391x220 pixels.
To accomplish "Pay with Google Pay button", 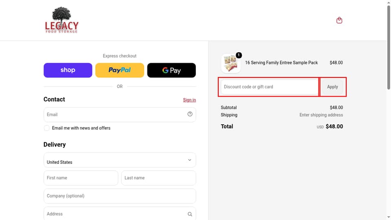I will (x=171, y=70).
